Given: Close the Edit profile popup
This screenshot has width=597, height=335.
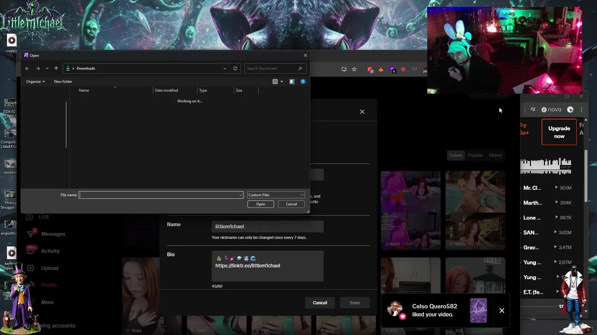Looking at the screenshot, I should point(362,112).
